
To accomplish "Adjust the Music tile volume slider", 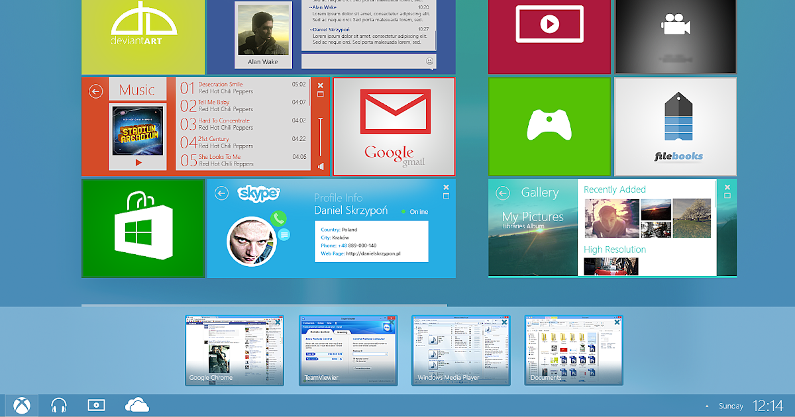I will tap(321, 138).
